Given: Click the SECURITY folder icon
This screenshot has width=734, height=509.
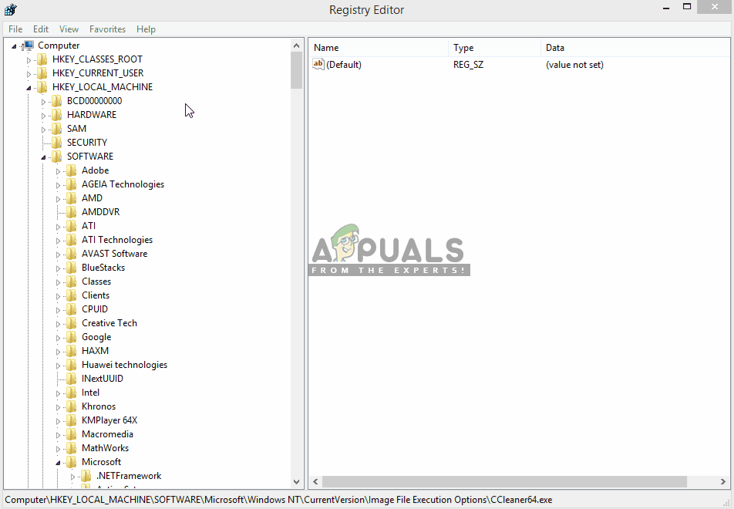Looking at the screenshot, I should [x=56, y=143].
